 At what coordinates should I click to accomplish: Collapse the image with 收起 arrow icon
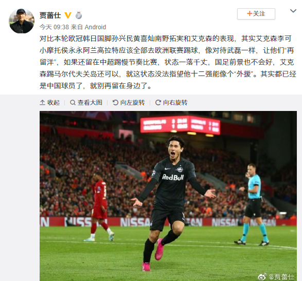pos(42,103)
